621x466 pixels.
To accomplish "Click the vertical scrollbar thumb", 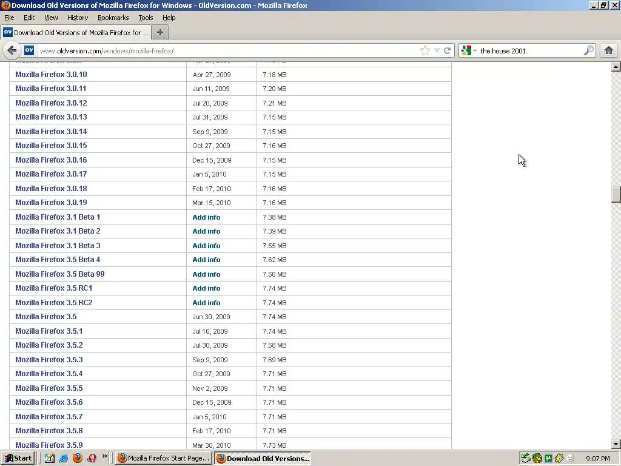I will [x=616, y=194].
